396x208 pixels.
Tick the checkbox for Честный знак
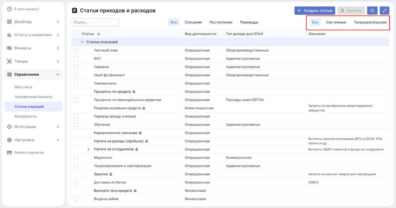point(76,50)
